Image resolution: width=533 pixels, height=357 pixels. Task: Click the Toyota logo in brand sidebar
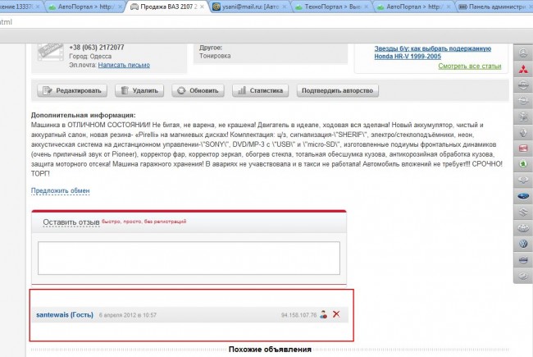tap(522, 227)
